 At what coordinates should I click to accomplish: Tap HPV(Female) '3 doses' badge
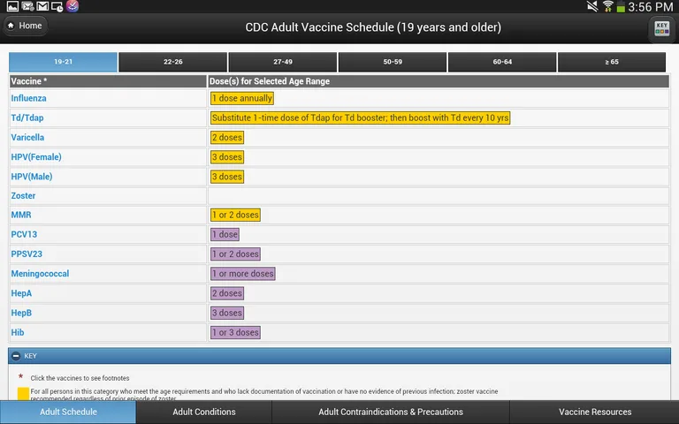(227, 157)
